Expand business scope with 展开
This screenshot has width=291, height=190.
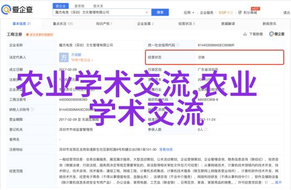pyautogui.click(x=278, y=183)
